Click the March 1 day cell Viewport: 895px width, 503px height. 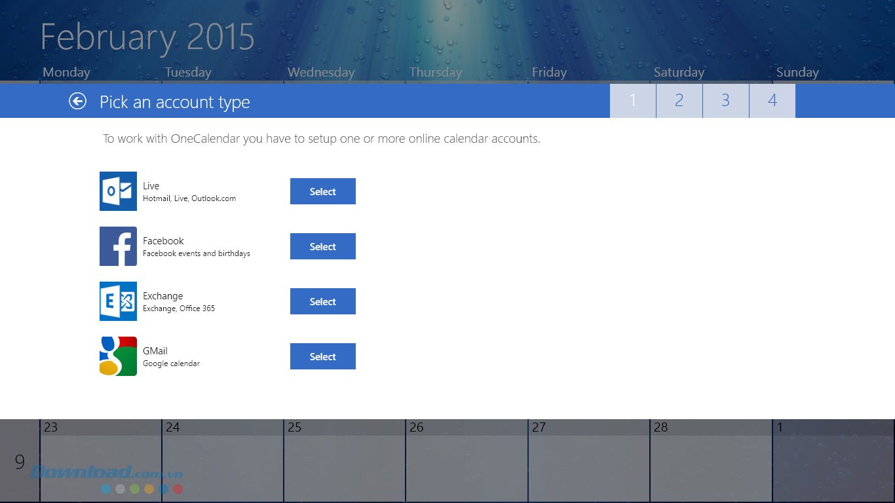pyautogui.click(x=833, y=462)
